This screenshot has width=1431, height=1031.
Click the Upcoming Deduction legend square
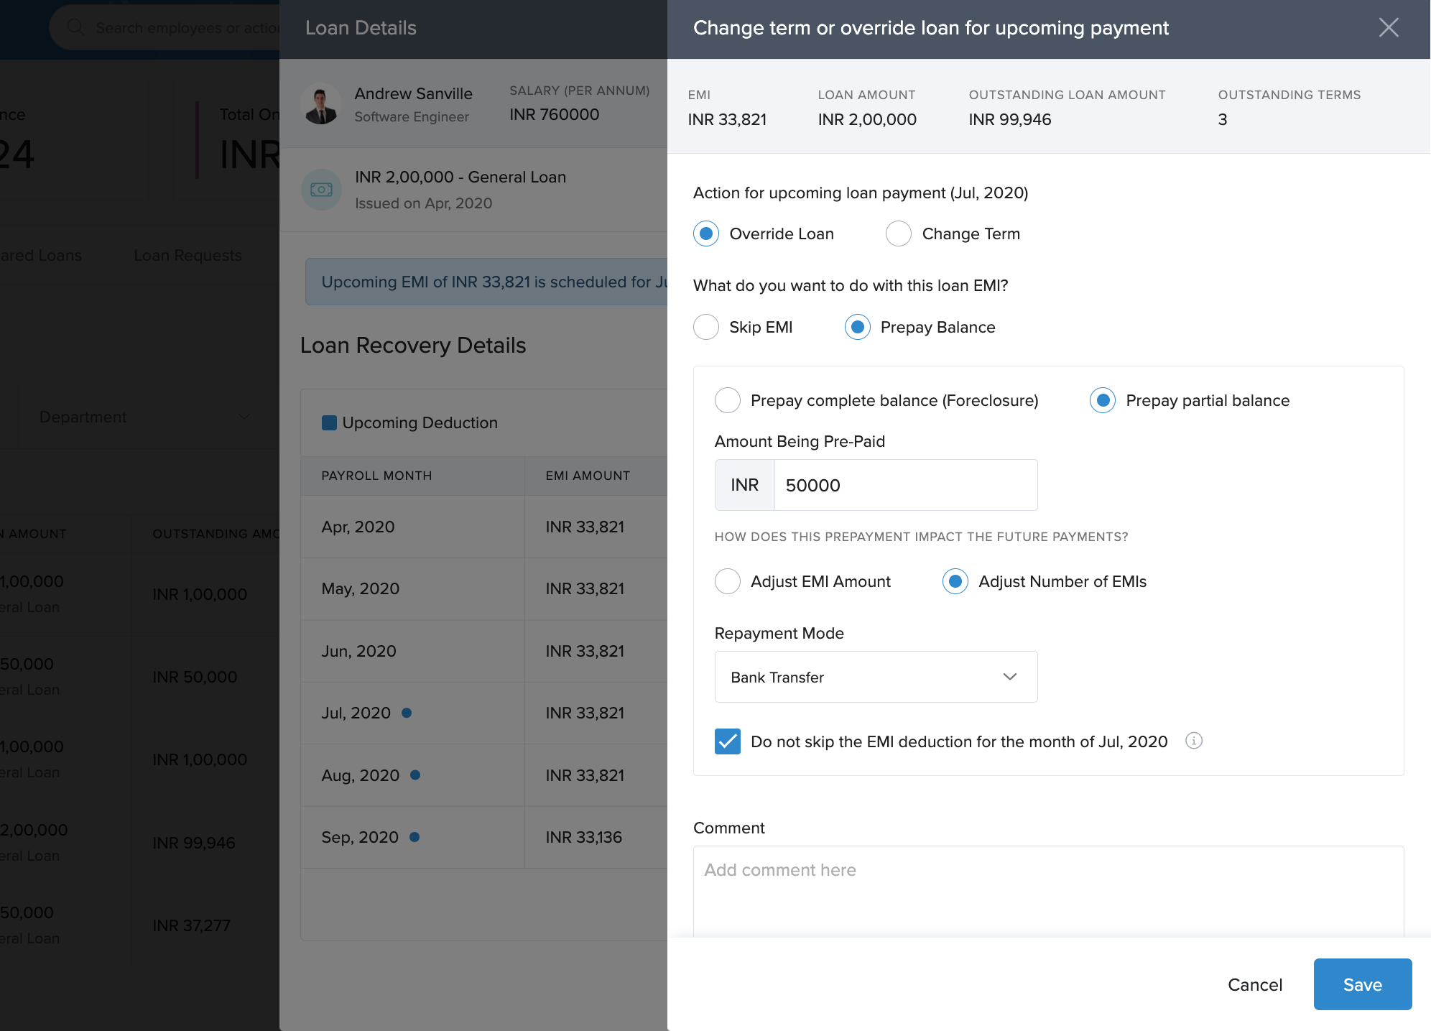coord(329,422)
